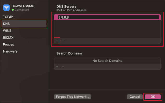Open the Proxies section
This screenshot has width=165, height=103.
click(8, 44)
